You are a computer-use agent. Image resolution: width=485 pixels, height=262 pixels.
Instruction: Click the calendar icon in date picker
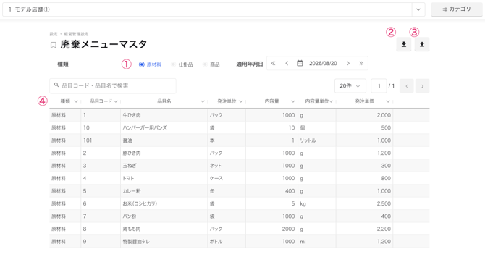(x=300, y=63)
